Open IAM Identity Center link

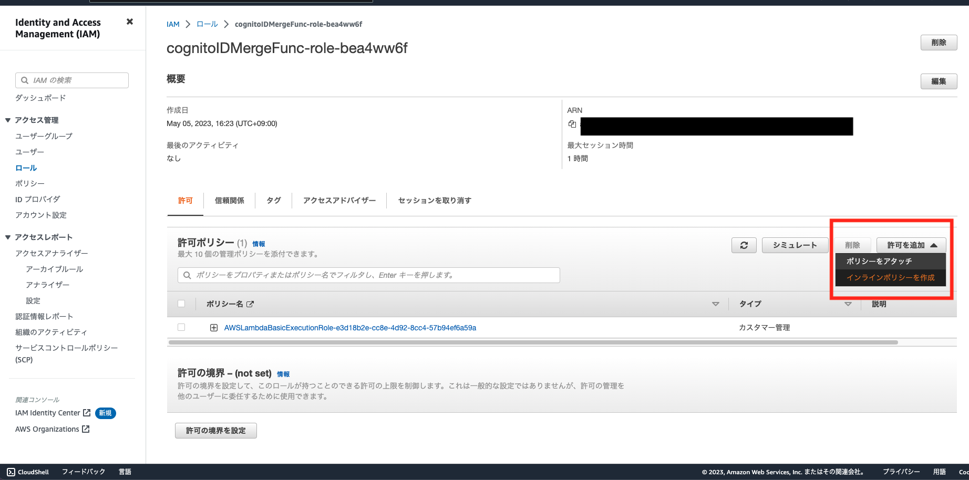[x=48, y=413]
